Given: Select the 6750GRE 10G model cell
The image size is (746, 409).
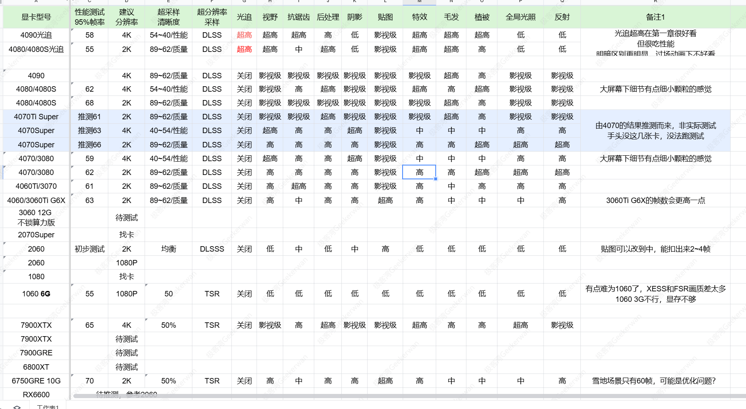Looking at the screenshot, I should pyautogui.click(x=36, y=381).
